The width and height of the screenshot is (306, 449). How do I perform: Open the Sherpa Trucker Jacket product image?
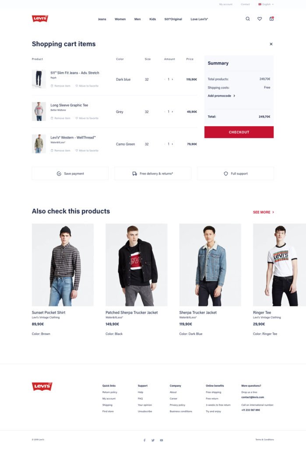pos(210,265)
